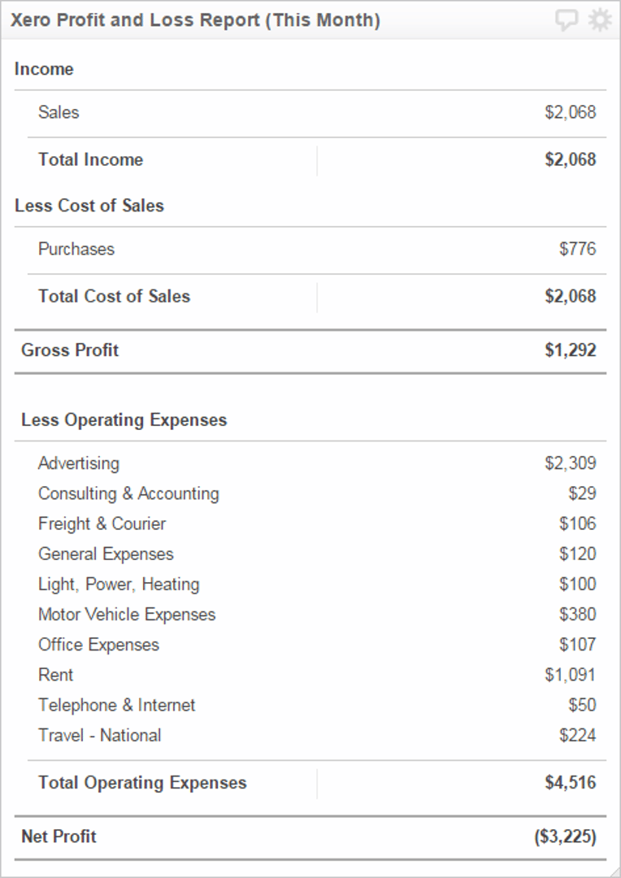Viewport: 621px width, 878px height.
Task: Click the Total Operating Expenses row
Action: coord(141,783)
